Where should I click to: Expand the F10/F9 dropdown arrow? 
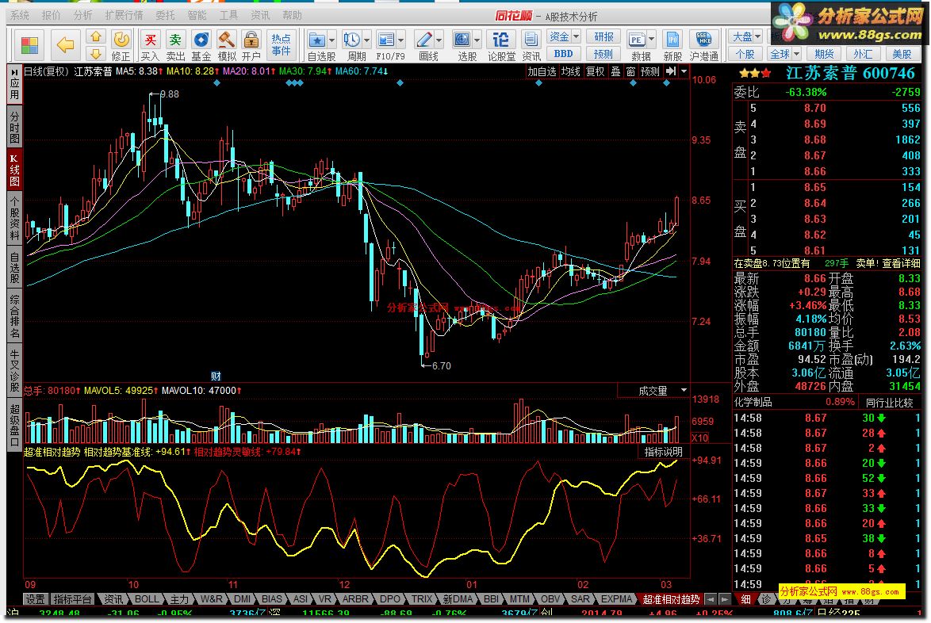pos(400,40)
